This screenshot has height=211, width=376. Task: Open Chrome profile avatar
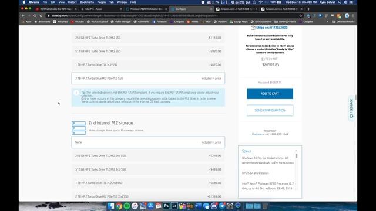(x=347, y=16)
